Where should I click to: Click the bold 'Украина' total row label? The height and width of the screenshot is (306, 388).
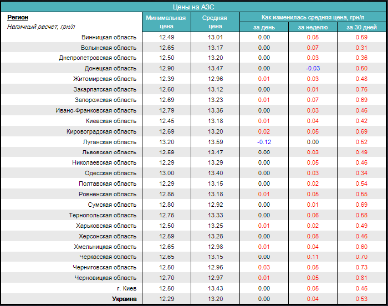pos(124,299)
